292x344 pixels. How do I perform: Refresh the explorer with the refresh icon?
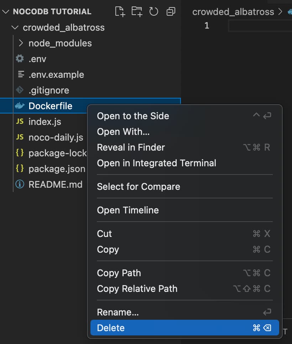pos(154,11)
